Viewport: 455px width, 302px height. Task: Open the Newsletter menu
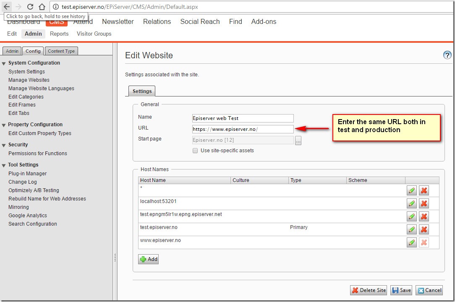coord(118,21)
